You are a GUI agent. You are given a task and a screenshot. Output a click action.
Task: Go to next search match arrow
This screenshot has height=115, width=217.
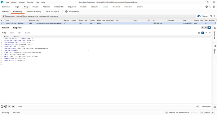tap(13, 106)
